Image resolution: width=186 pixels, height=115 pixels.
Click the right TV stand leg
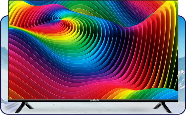tap(162, 106)
